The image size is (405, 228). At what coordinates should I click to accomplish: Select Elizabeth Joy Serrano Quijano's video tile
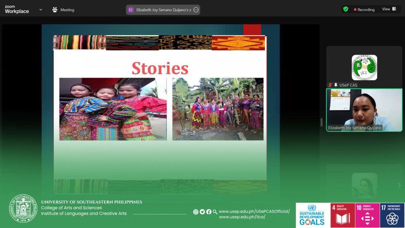click(364, 110)
